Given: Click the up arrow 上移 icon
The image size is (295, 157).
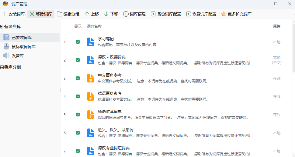Looking at the screenshot, I should tap(87, 14).
